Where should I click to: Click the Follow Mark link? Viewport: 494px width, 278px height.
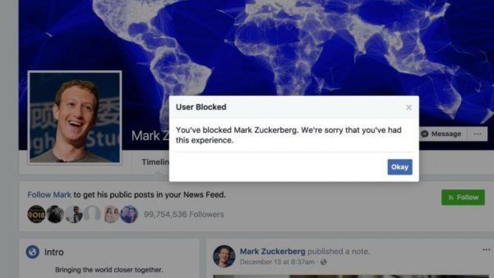pyautogui.click(x=49, y=195)
